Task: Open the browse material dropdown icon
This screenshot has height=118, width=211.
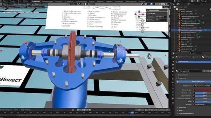Action: 177,71
